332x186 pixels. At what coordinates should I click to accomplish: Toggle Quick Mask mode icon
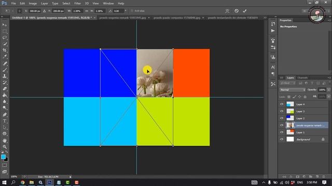(5, 165)
